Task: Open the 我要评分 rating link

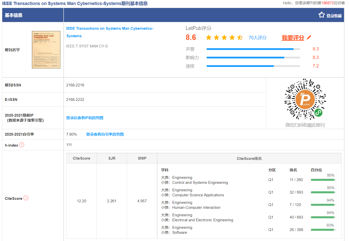Action: 293,38
